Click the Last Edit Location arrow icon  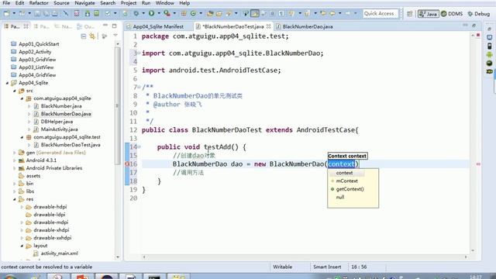[x=323, y=14]
